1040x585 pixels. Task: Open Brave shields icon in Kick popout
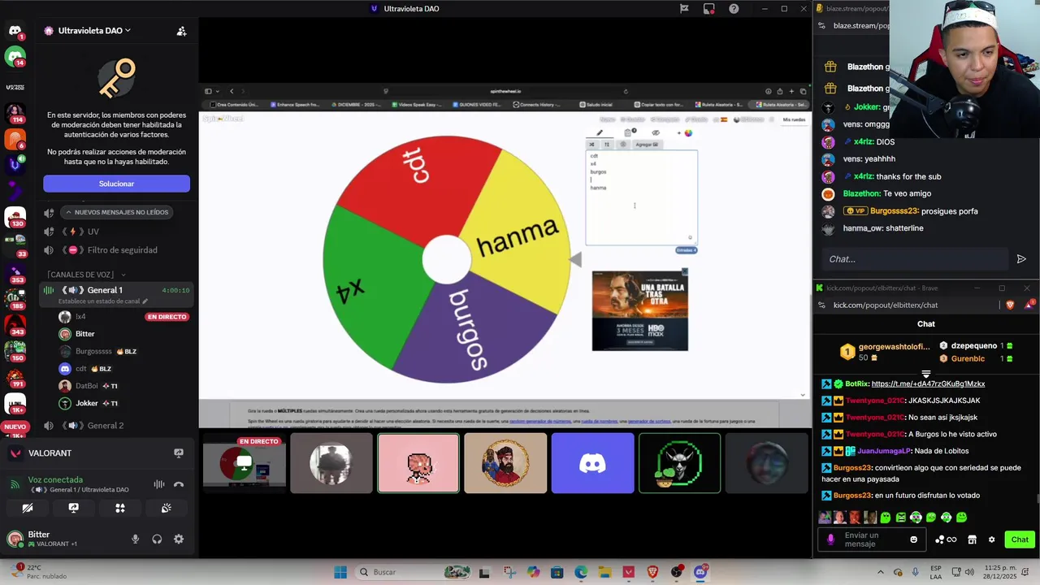[1010, 305]
